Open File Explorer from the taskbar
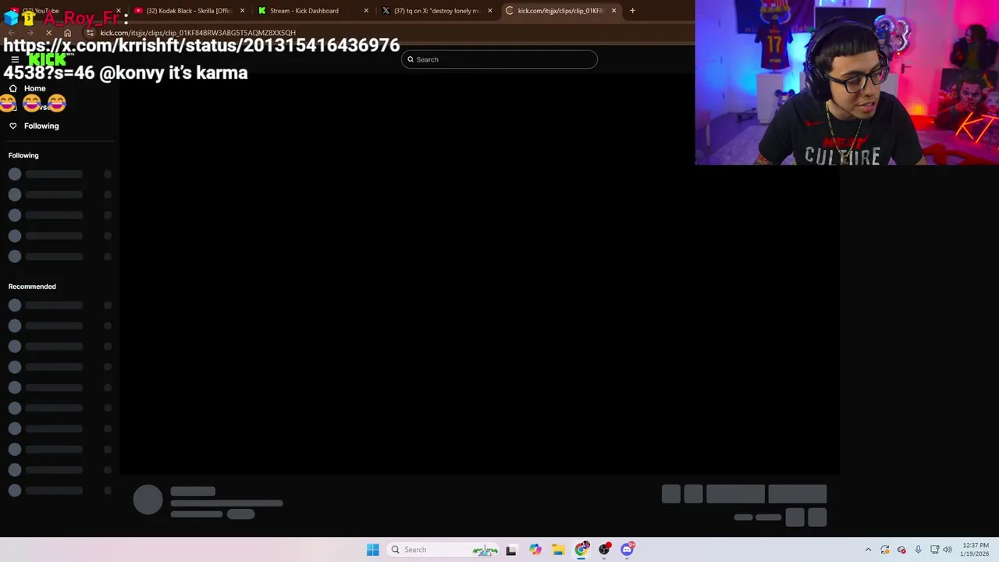The height and width of the screenshot is (562, 999). coord(558,550)
